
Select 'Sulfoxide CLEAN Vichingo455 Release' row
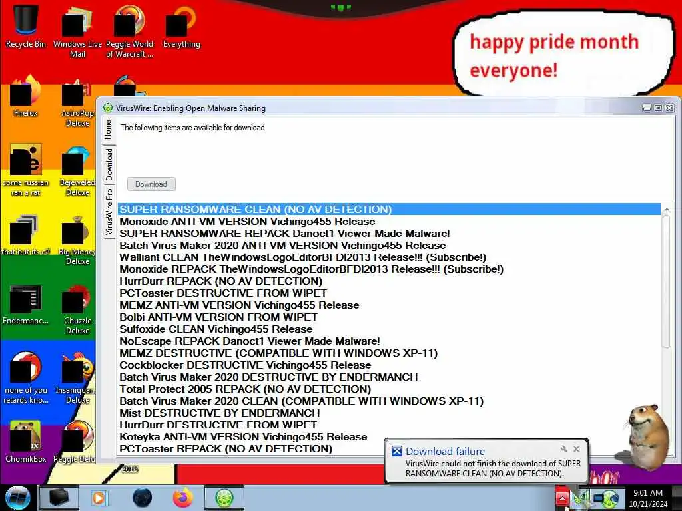(x=389, y=329)
